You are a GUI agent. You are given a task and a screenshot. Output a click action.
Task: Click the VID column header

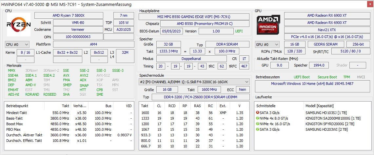pos(128,106)
